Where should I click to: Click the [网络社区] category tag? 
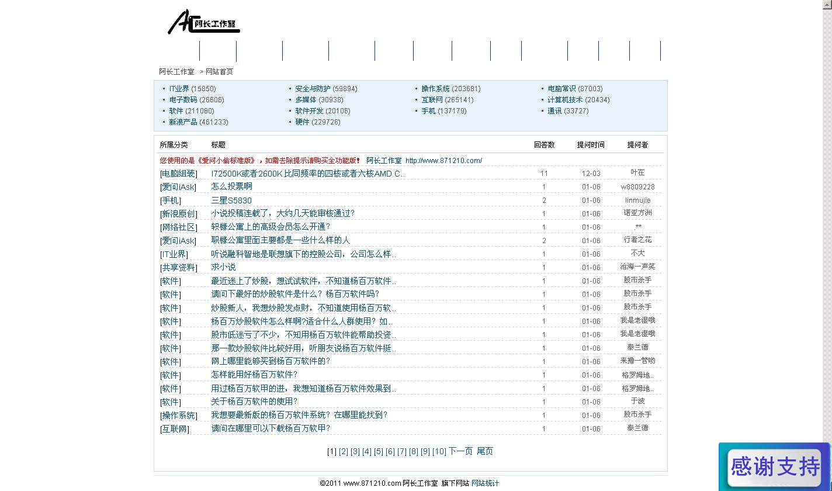pyautogui.click(x=179, y=227)
